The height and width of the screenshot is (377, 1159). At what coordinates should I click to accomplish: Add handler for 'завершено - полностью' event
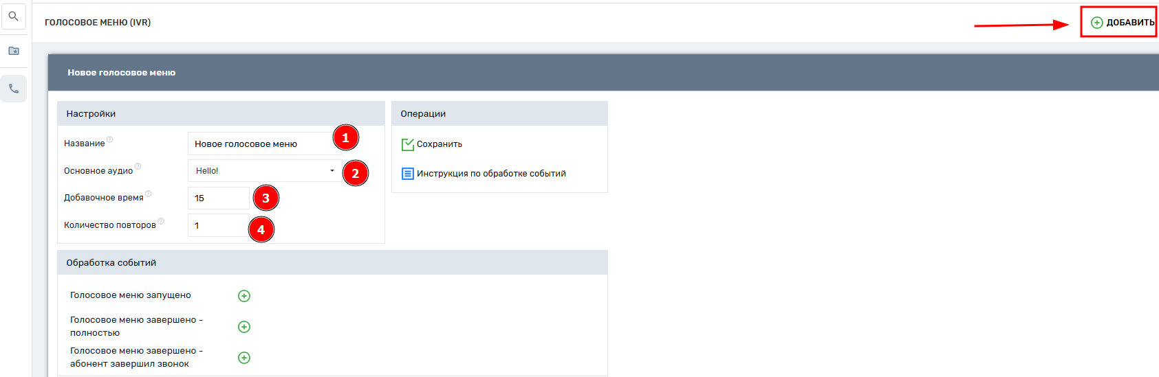(243, 327)
